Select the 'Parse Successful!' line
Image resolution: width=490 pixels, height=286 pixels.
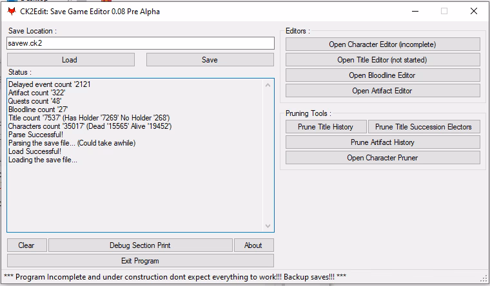[35, 135]
